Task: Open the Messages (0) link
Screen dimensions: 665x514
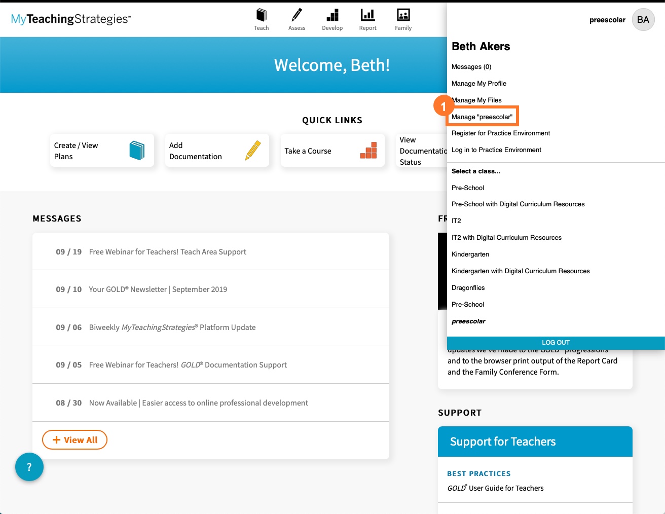Action: pyautogui.click(x=471, y=66)
